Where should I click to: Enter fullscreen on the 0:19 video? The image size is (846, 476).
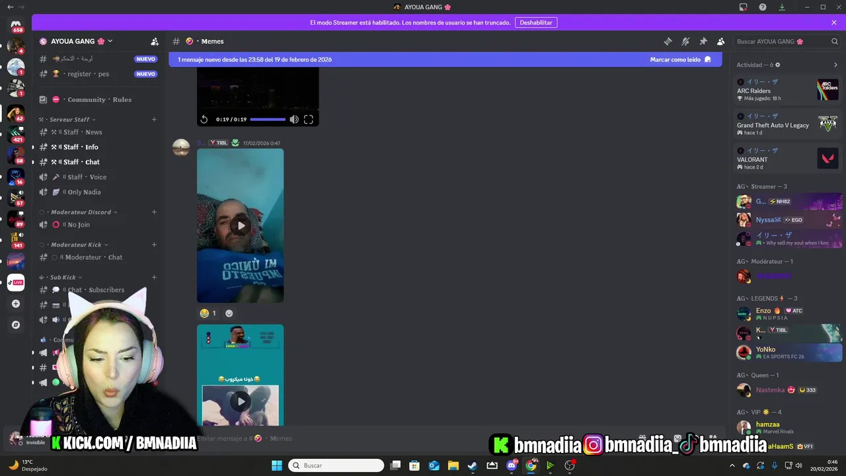tap(309, 120)
